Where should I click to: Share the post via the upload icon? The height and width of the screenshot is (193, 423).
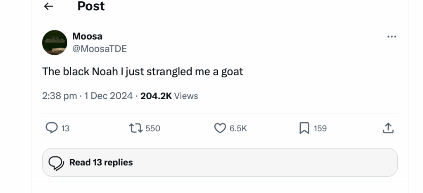click(x=388, y=128)
